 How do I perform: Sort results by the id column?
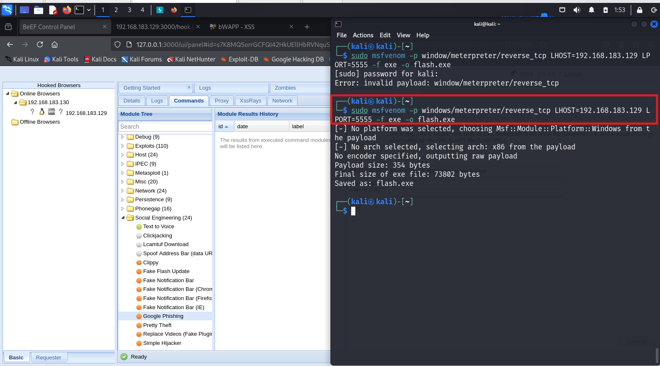coord(225,127)
